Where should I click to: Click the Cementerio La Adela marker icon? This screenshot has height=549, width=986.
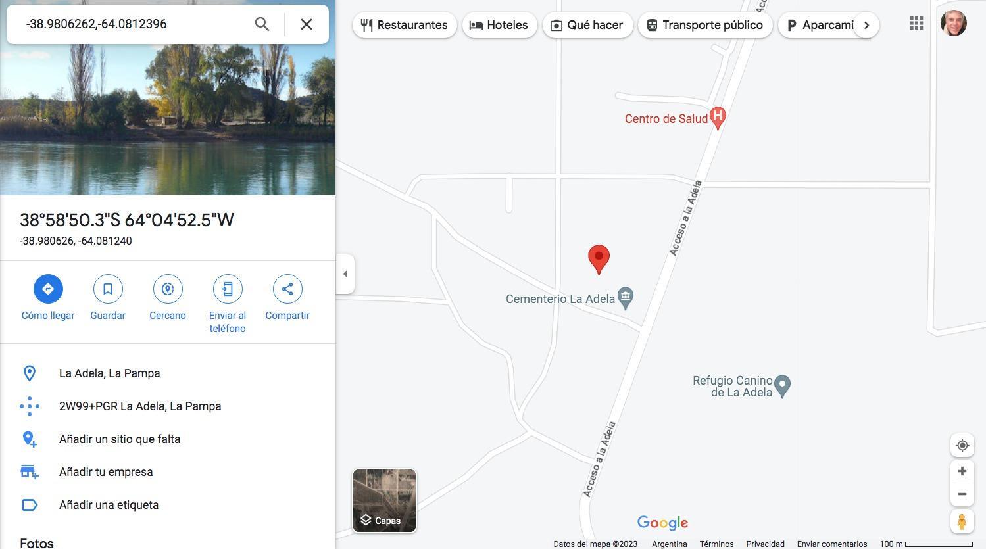click(626, 298)
